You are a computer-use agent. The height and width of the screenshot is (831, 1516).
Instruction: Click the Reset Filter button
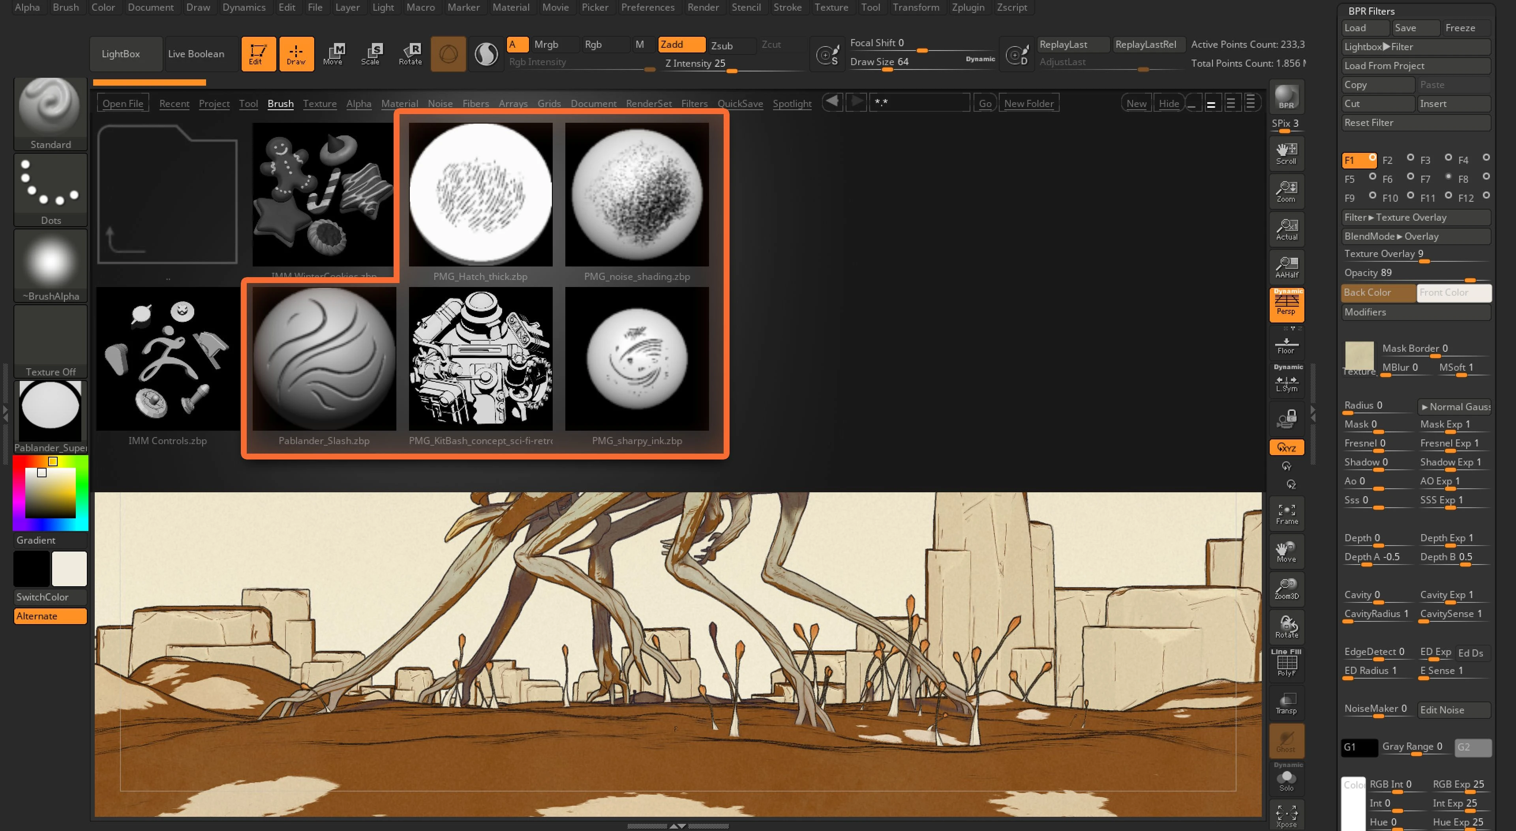coord(1415,123)
